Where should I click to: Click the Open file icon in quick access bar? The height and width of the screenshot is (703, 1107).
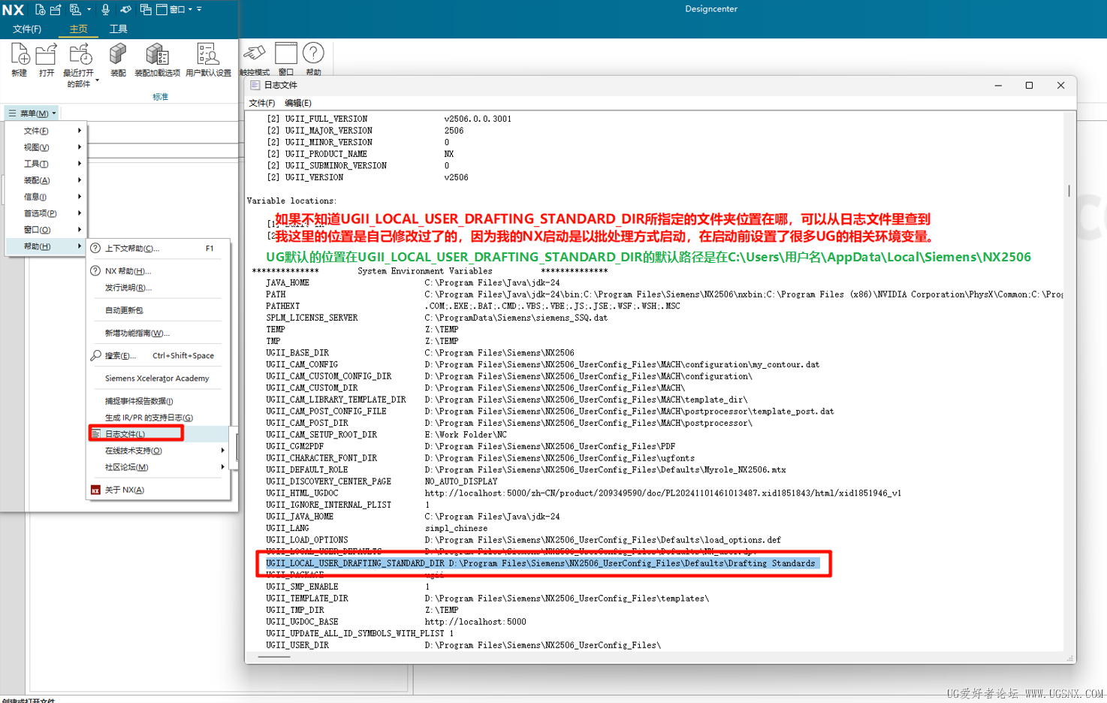(x=56, y=10)
